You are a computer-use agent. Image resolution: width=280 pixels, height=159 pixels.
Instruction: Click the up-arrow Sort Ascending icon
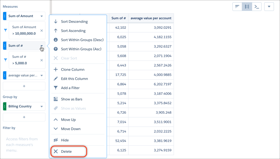[56, 31]
